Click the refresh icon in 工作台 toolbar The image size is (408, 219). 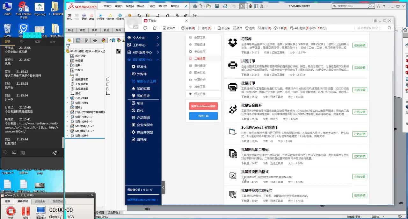pos(145,28)
